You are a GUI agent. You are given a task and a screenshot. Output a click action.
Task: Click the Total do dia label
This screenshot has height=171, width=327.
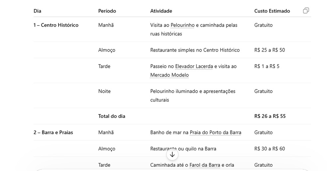[112, 116]
